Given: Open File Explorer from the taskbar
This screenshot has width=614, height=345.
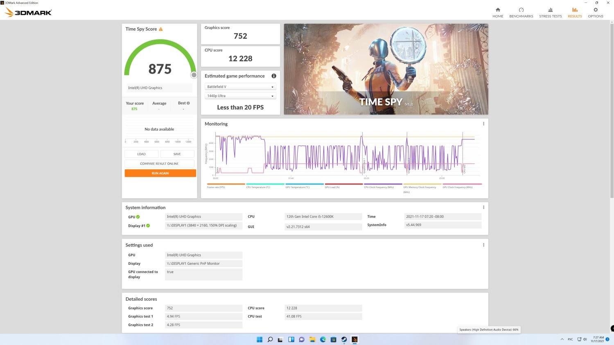Looking at the screenshot, I should (312, 339).
